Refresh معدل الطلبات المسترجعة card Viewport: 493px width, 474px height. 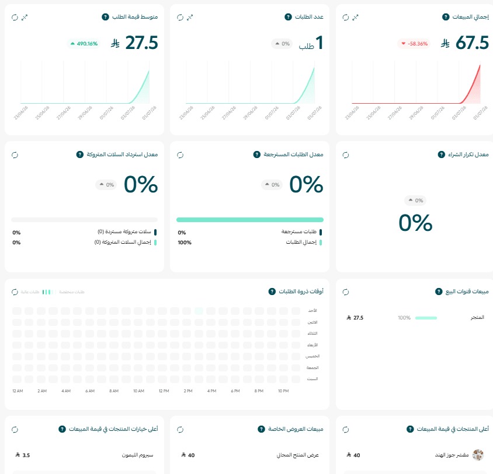pos(180,155)
